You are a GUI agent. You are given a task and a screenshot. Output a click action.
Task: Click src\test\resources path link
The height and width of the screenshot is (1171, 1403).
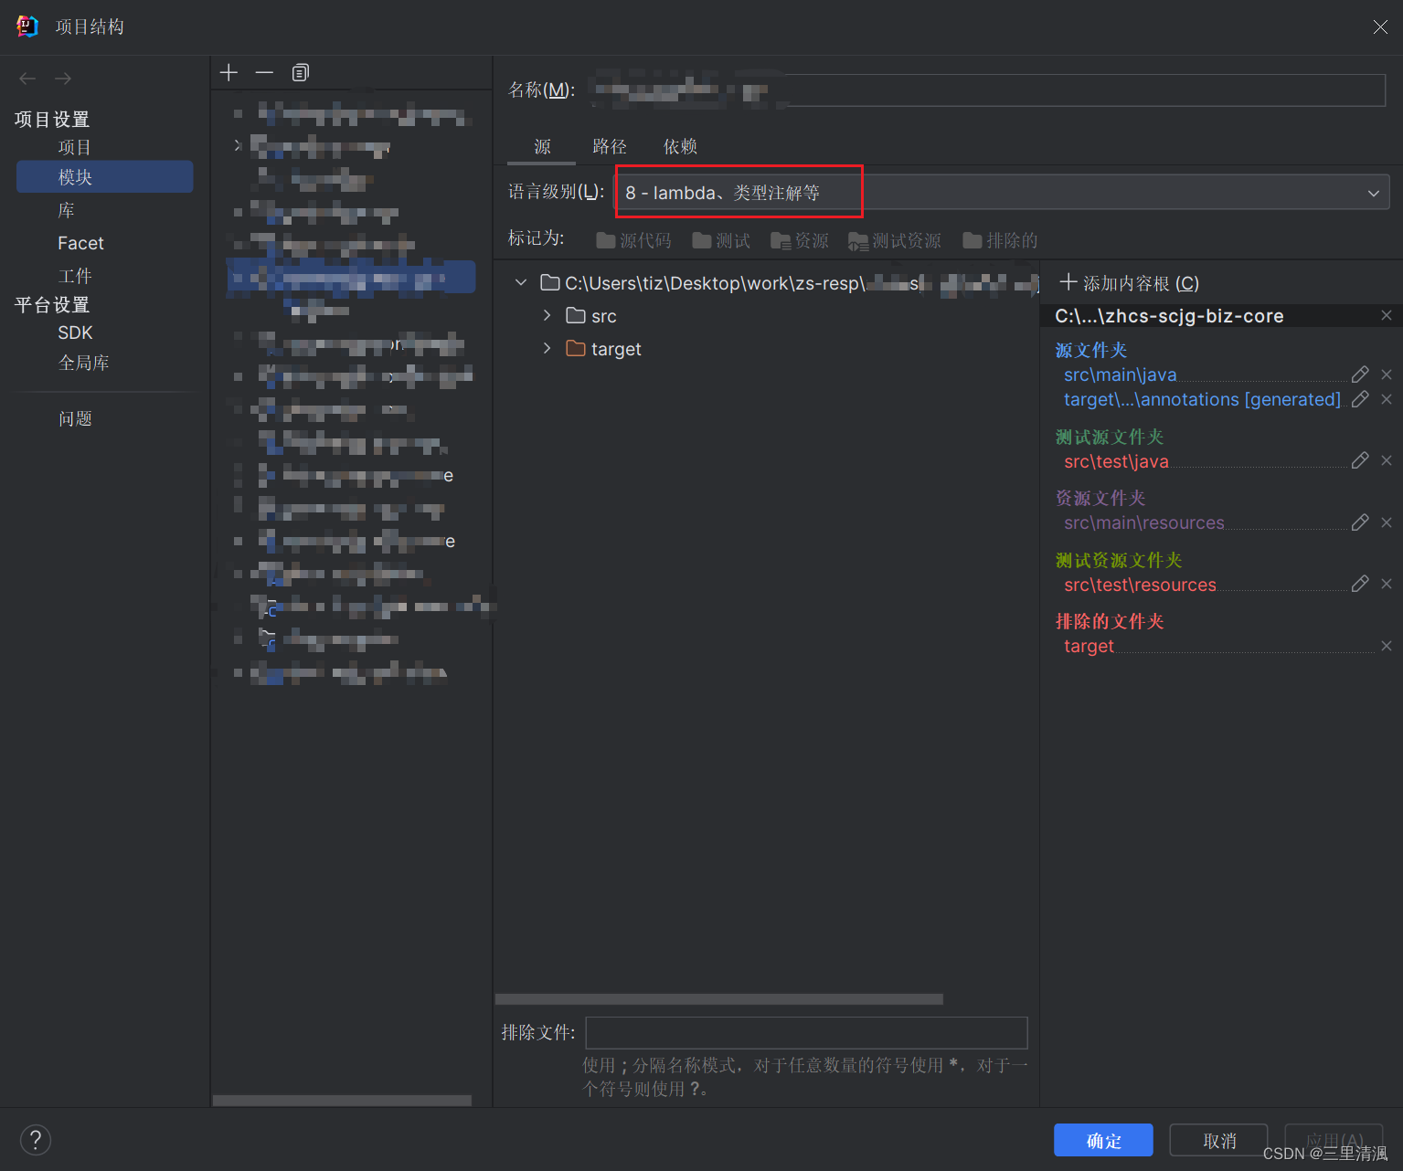tap(1140, 585)
